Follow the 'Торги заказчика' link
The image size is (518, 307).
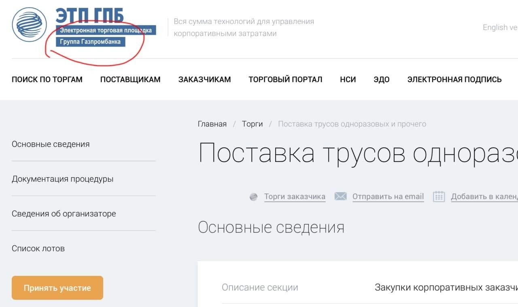click(295, 197)
